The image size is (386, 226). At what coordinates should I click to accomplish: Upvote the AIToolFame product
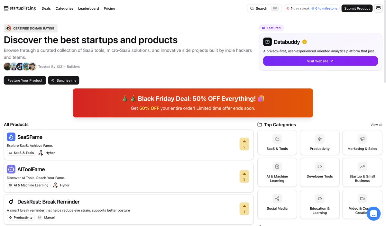tap(244, 176)
